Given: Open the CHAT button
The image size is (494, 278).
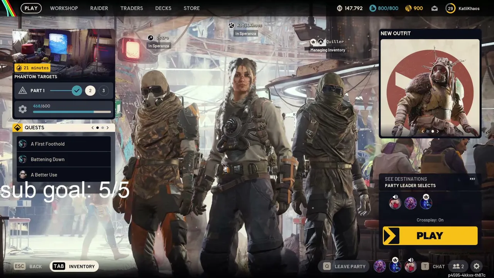Looking at the screenshot, I should [x=433, y=266].
